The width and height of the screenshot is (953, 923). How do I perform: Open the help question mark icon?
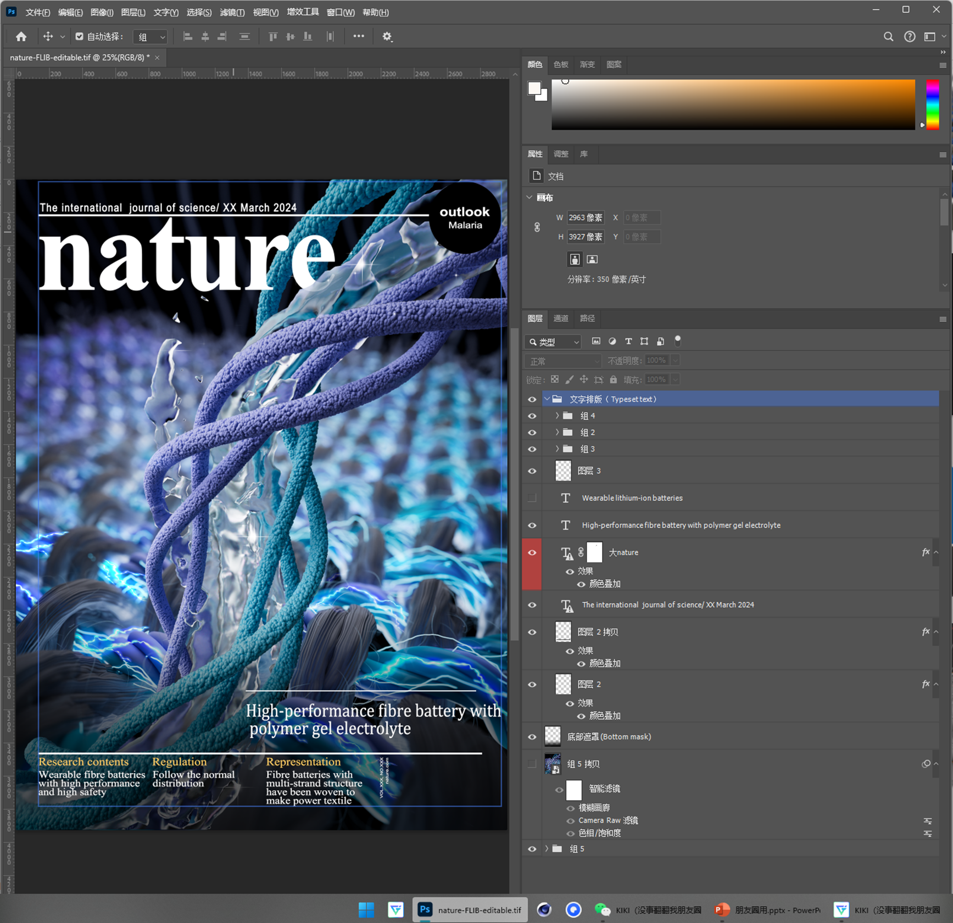pos(910,37)
